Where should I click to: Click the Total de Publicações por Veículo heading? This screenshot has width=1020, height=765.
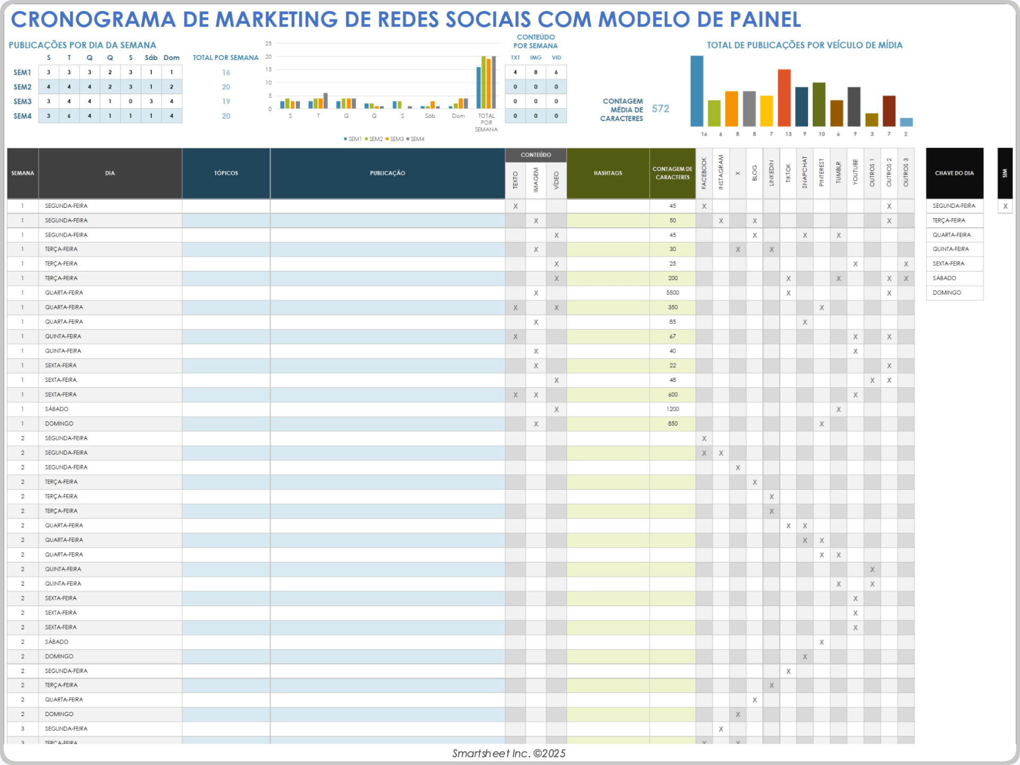[x=804, y=45]
